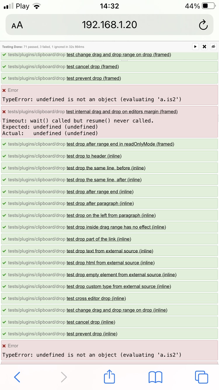This screenshot has height=390, width=219.
Task: Run the test suite again with the play icon
Action: tap(195, 46)
